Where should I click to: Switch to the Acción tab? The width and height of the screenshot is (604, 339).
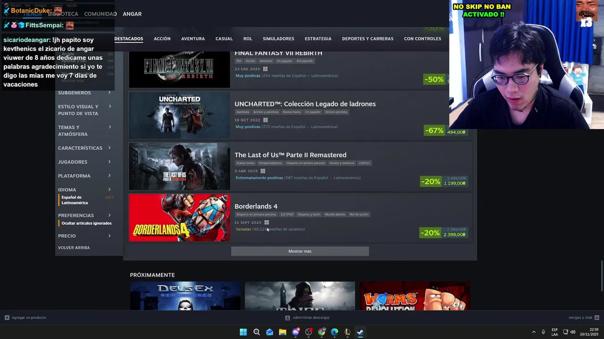(x=162, y=39)
